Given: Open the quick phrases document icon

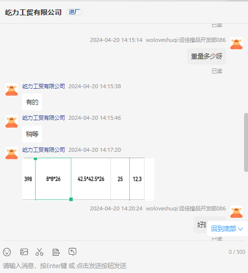Looking at the screenshot, I should [x=56, y=252].
